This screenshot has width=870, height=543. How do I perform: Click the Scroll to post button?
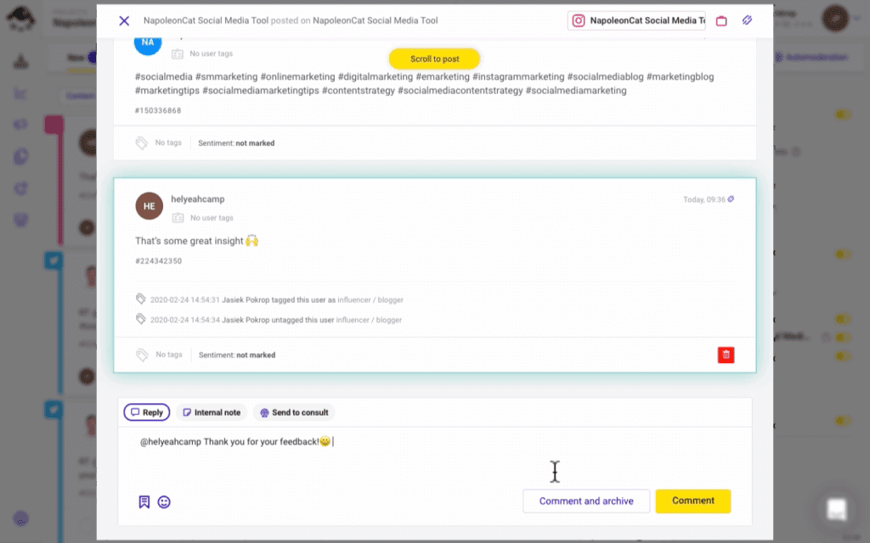[x=434, y=59]
